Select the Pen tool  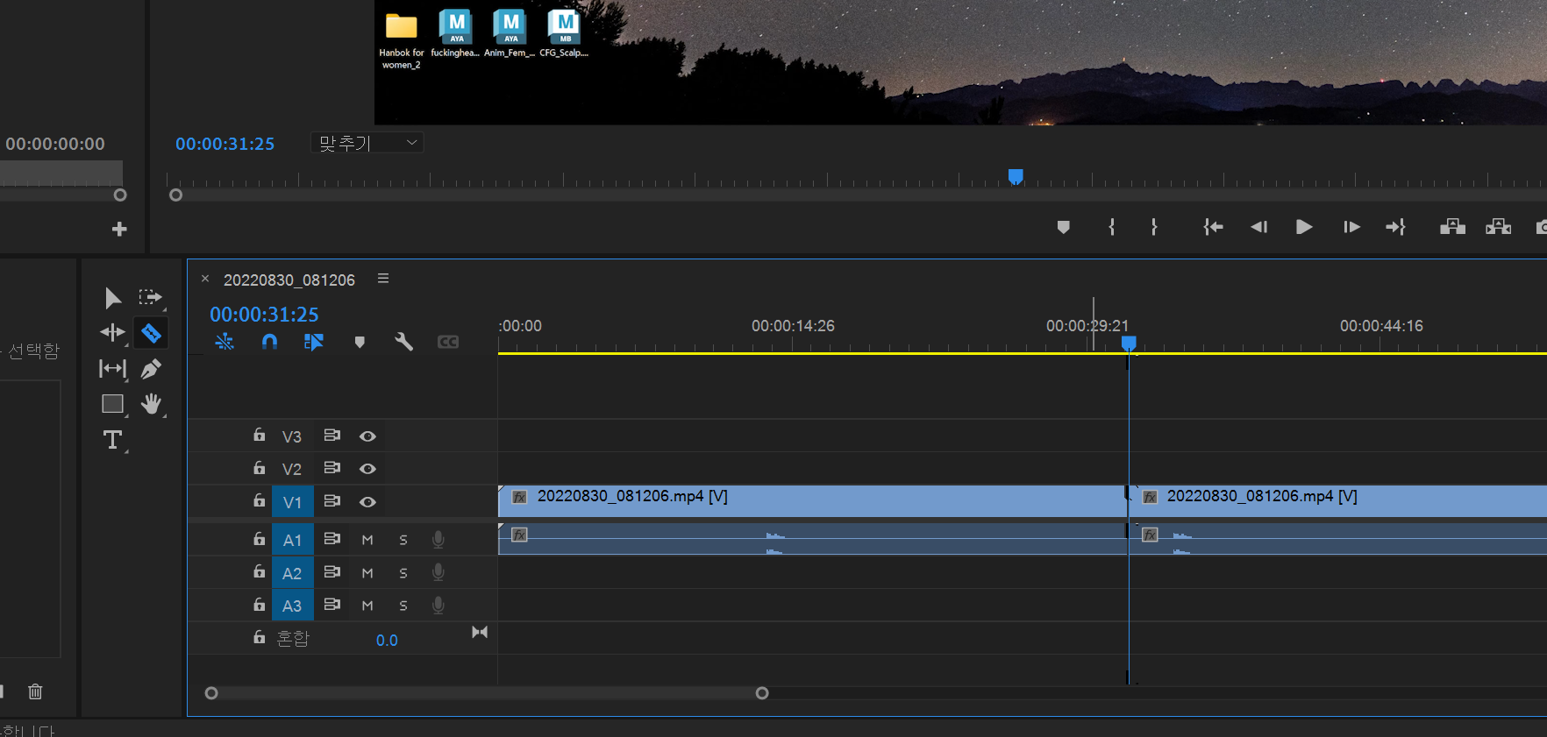pos(151,368)
